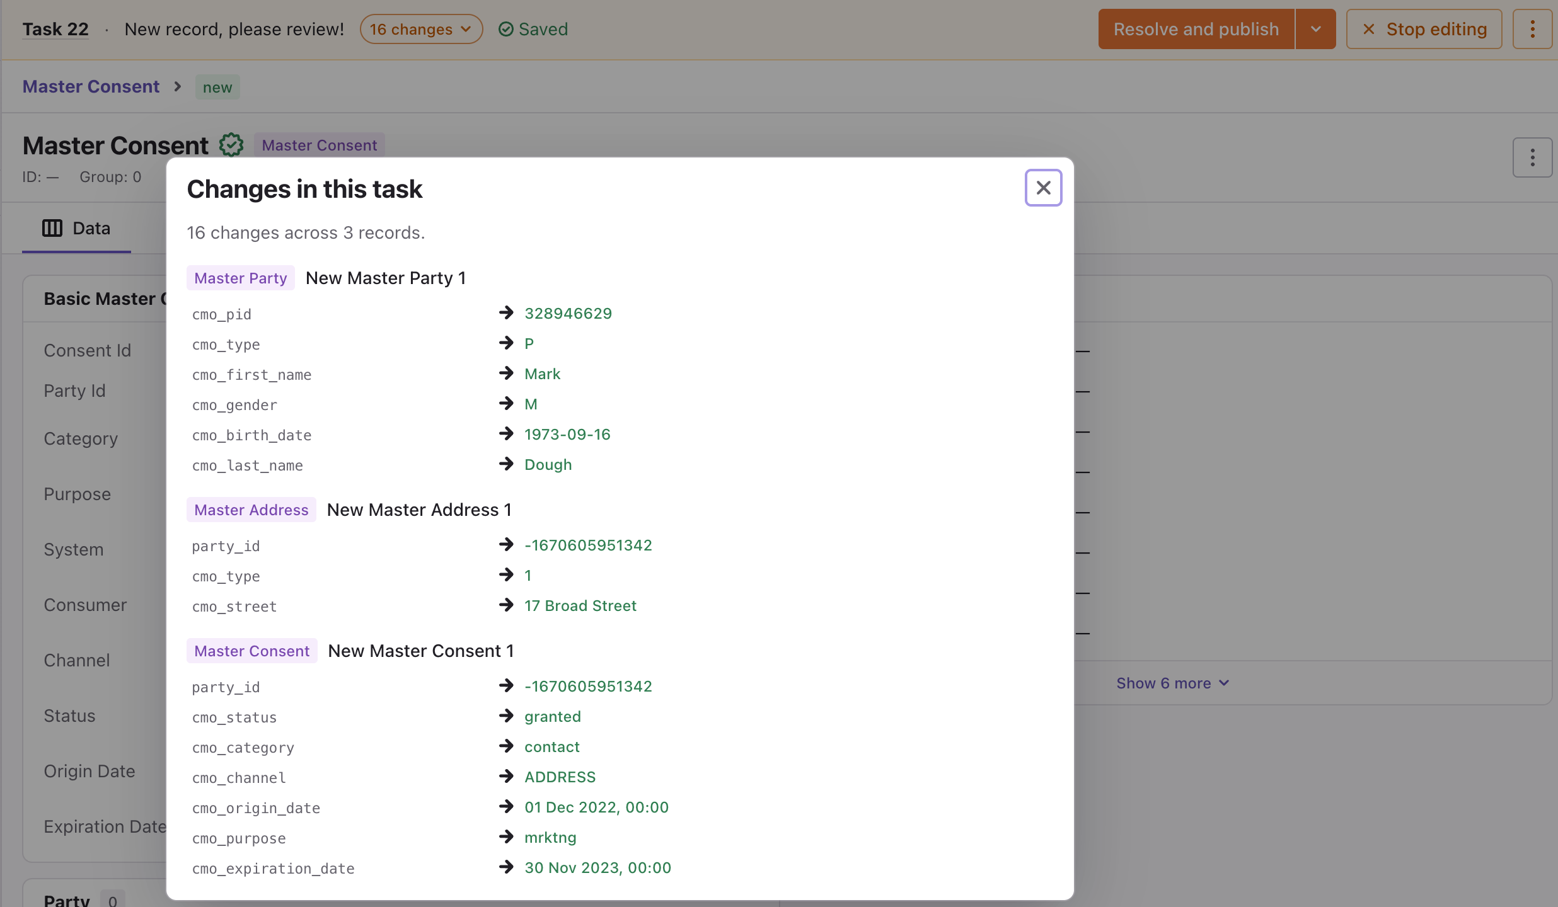
Task: Click Stop editing button
Action: click(1424, 29)
